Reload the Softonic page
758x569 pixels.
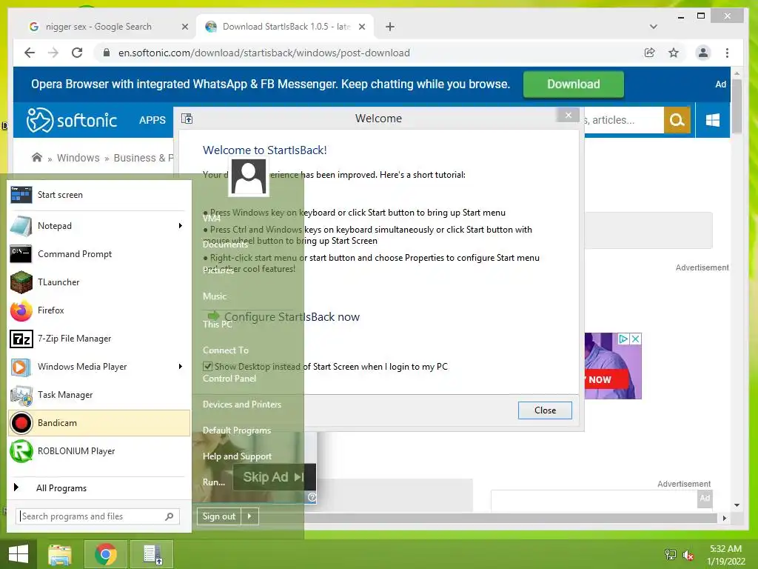click(x=77, y=53)
